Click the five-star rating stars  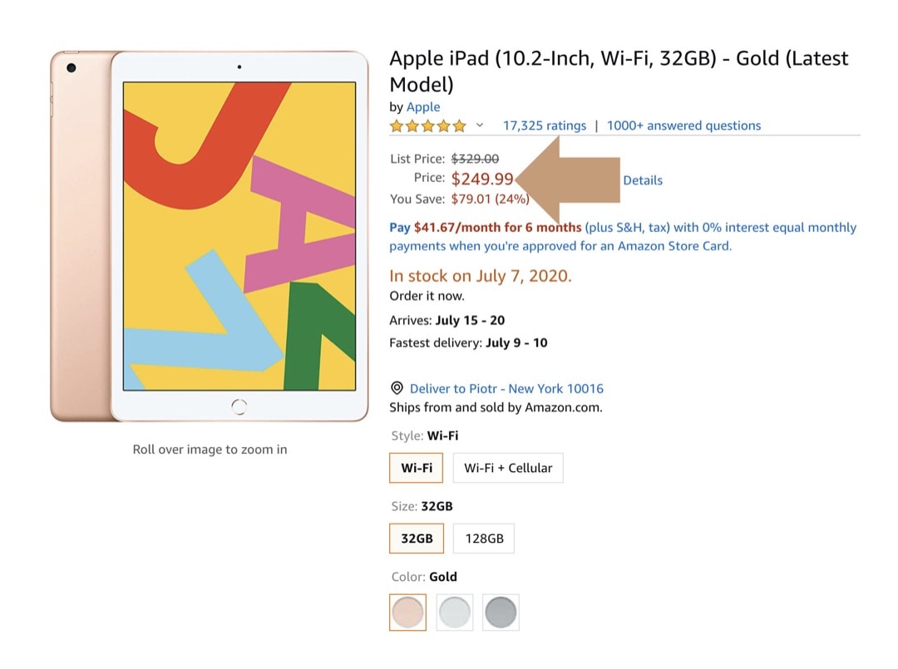coord(427,125)
